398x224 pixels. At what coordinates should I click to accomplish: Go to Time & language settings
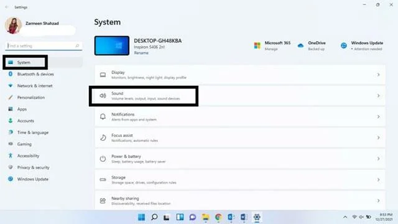[44, 133]
